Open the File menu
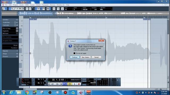Viewport: 170px width, 95px height. (x=6, y=5)
